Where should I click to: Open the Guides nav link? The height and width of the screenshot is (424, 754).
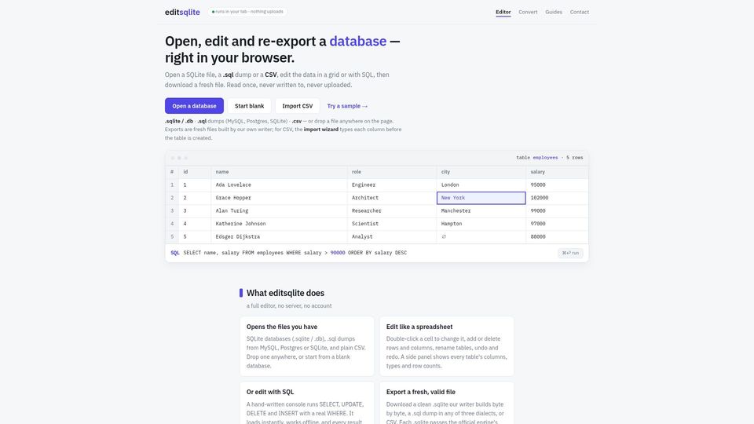554,12
